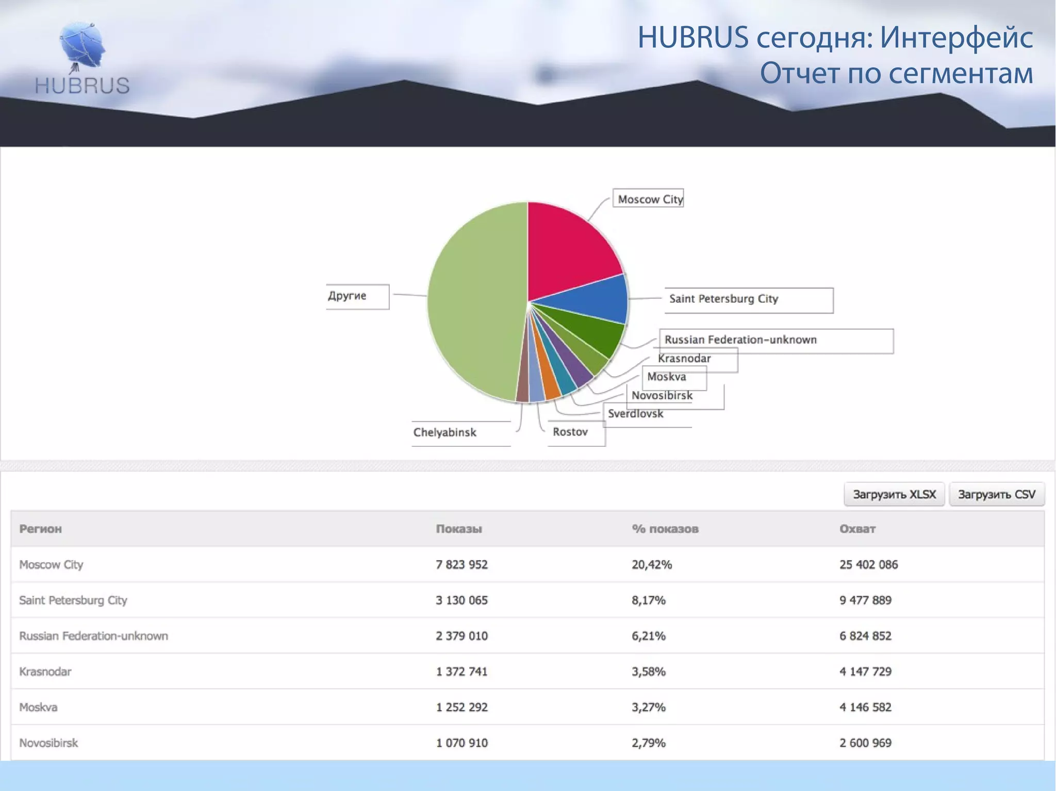Click percentage cell 20,42%
Image resolution: width=1056 pixels, height=791 pixels.
click(652, 565)
